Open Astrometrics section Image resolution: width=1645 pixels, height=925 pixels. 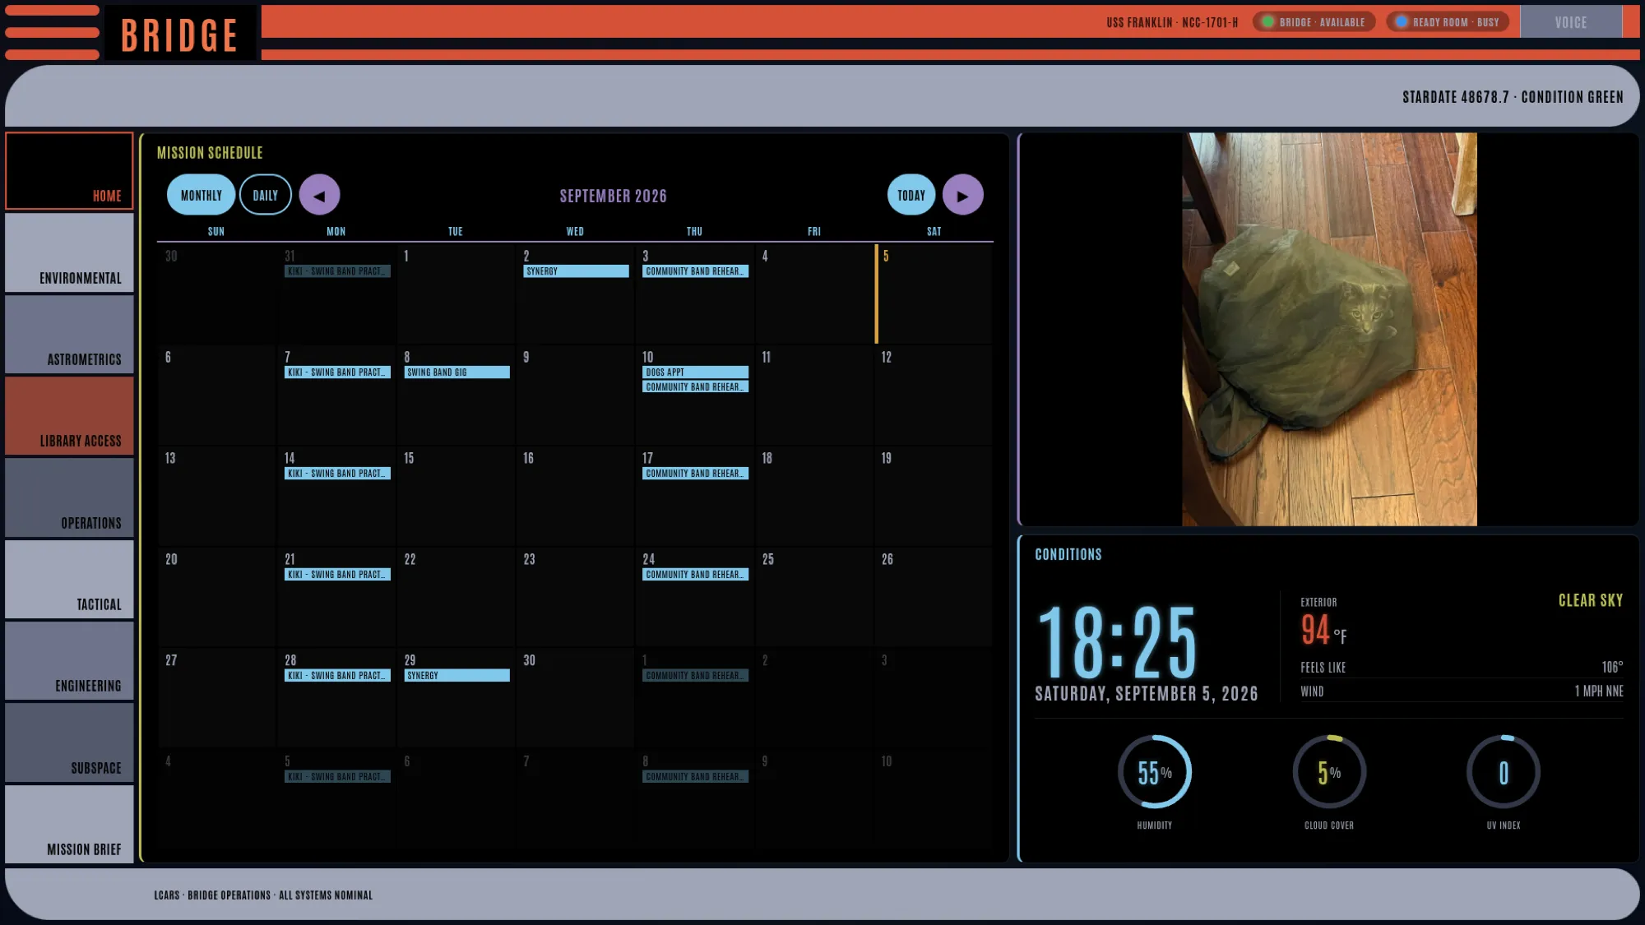(x=69, y=334)
